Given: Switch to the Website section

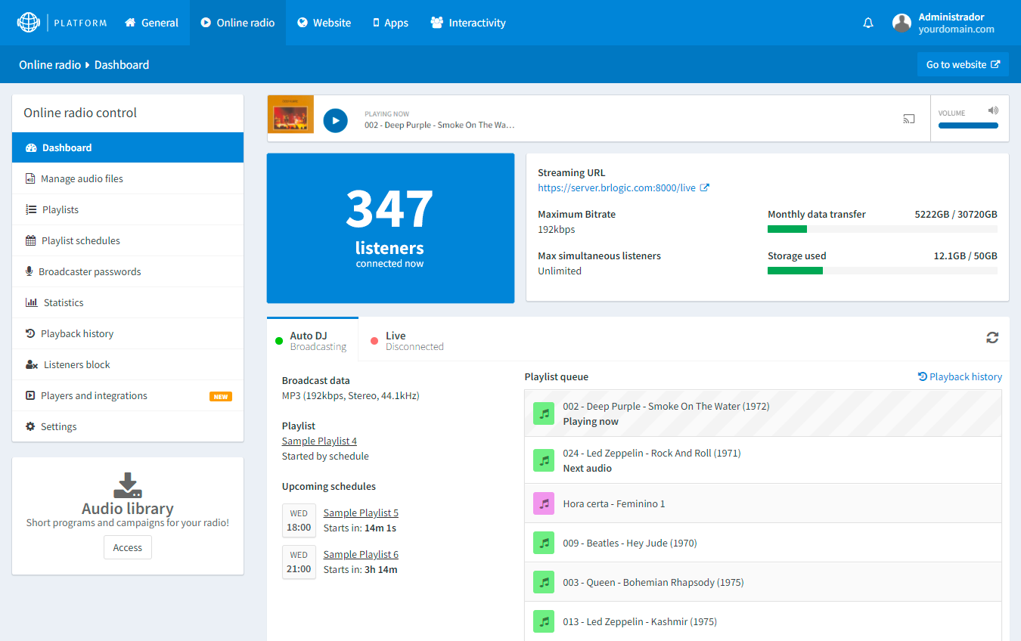Looking at the screenshot, I should pyautogui.click(x=324, y=23).
